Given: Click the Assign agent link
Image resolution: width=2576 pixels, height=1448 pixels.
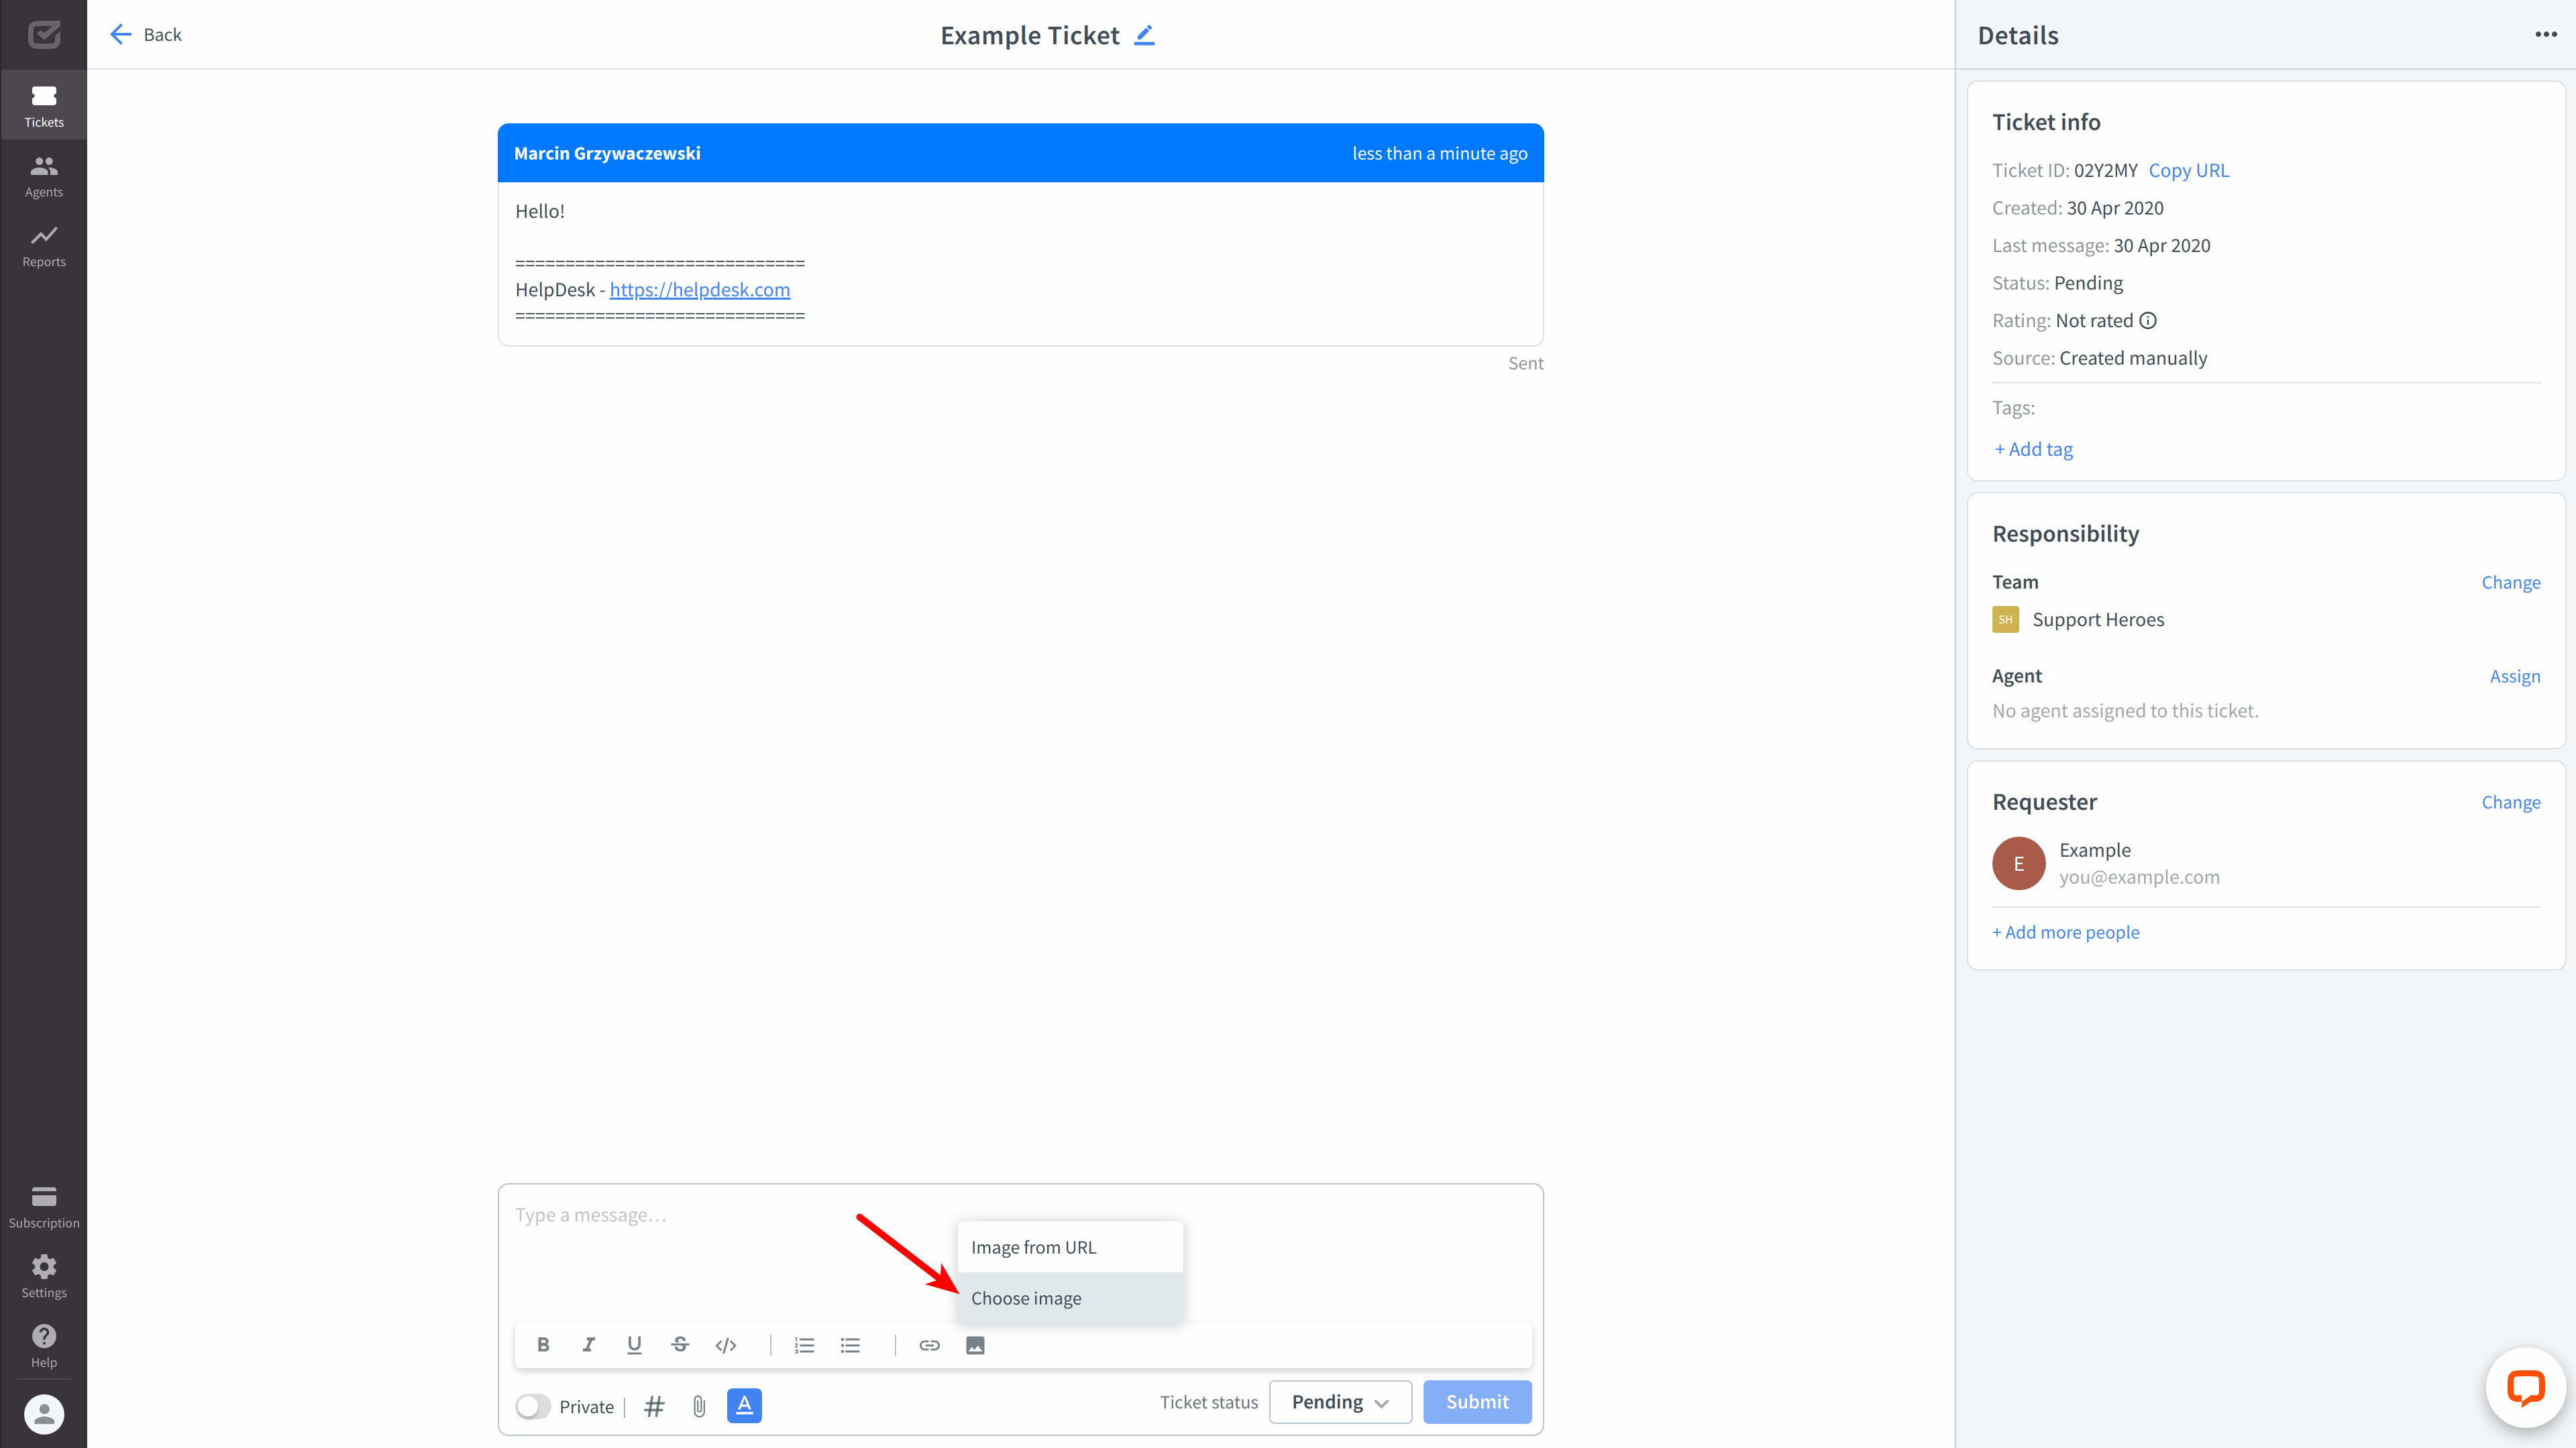Looking at the screenshot, I should 2514,675.
